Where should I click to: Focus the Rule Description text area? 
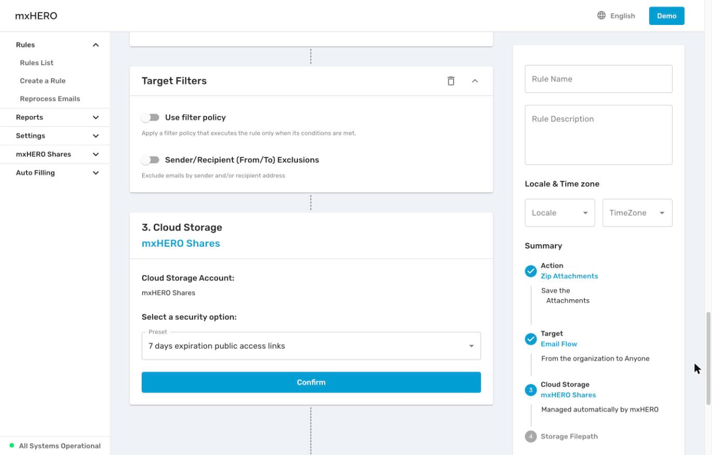click(x=598, y=135)
